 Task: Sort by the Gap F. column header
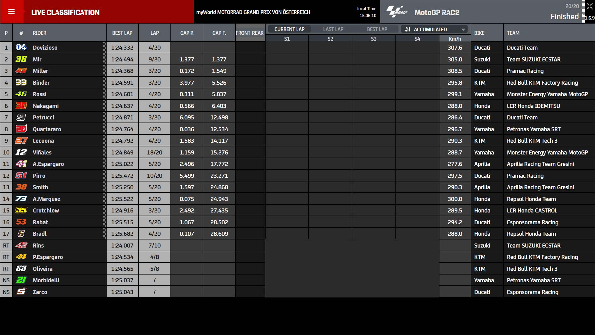click(x=219, y=33)
